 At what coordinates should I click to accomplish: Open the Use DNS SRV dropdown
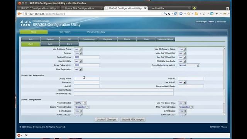tap(78, 61)
